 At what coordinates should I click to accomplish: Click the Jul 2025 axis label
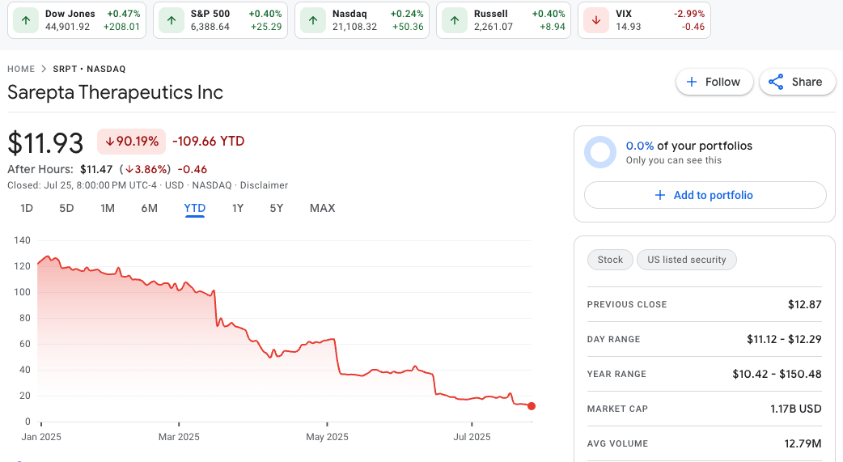pyautogui.click(x=472, y=437)
